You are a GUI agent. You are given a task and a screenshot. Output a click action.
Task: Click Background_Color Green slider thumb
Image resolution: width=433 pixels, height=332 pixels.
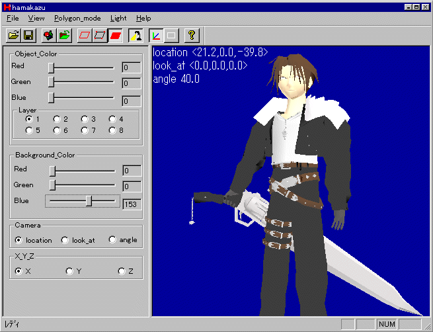[x=52, y=185]
